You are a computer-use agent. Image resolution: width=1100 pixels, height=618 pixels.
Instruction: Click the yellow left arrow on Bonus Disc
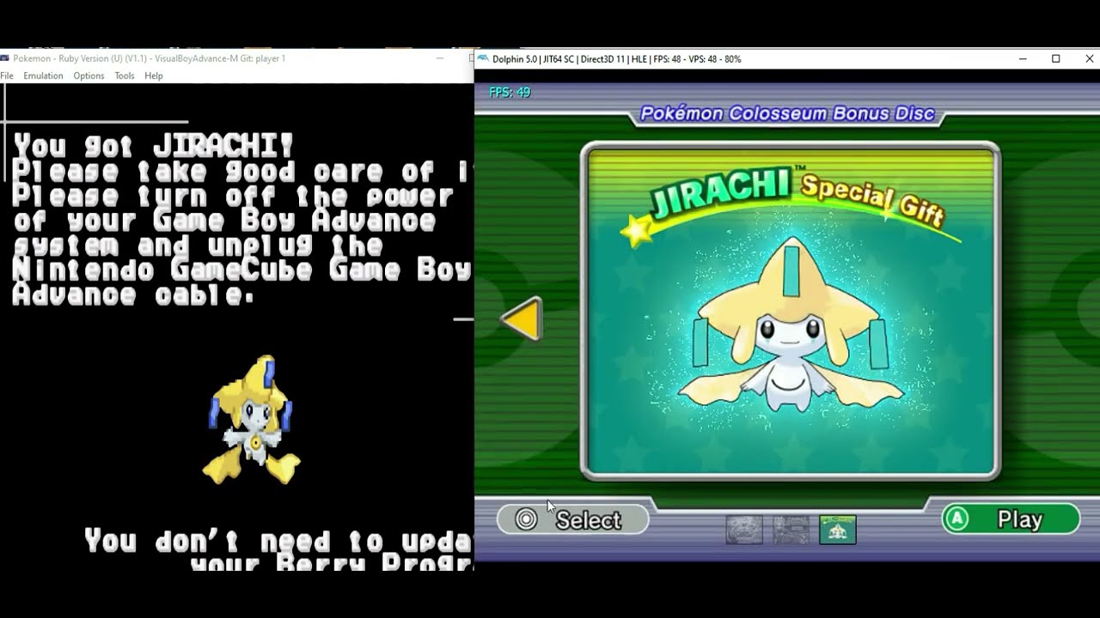coord(522,319)
